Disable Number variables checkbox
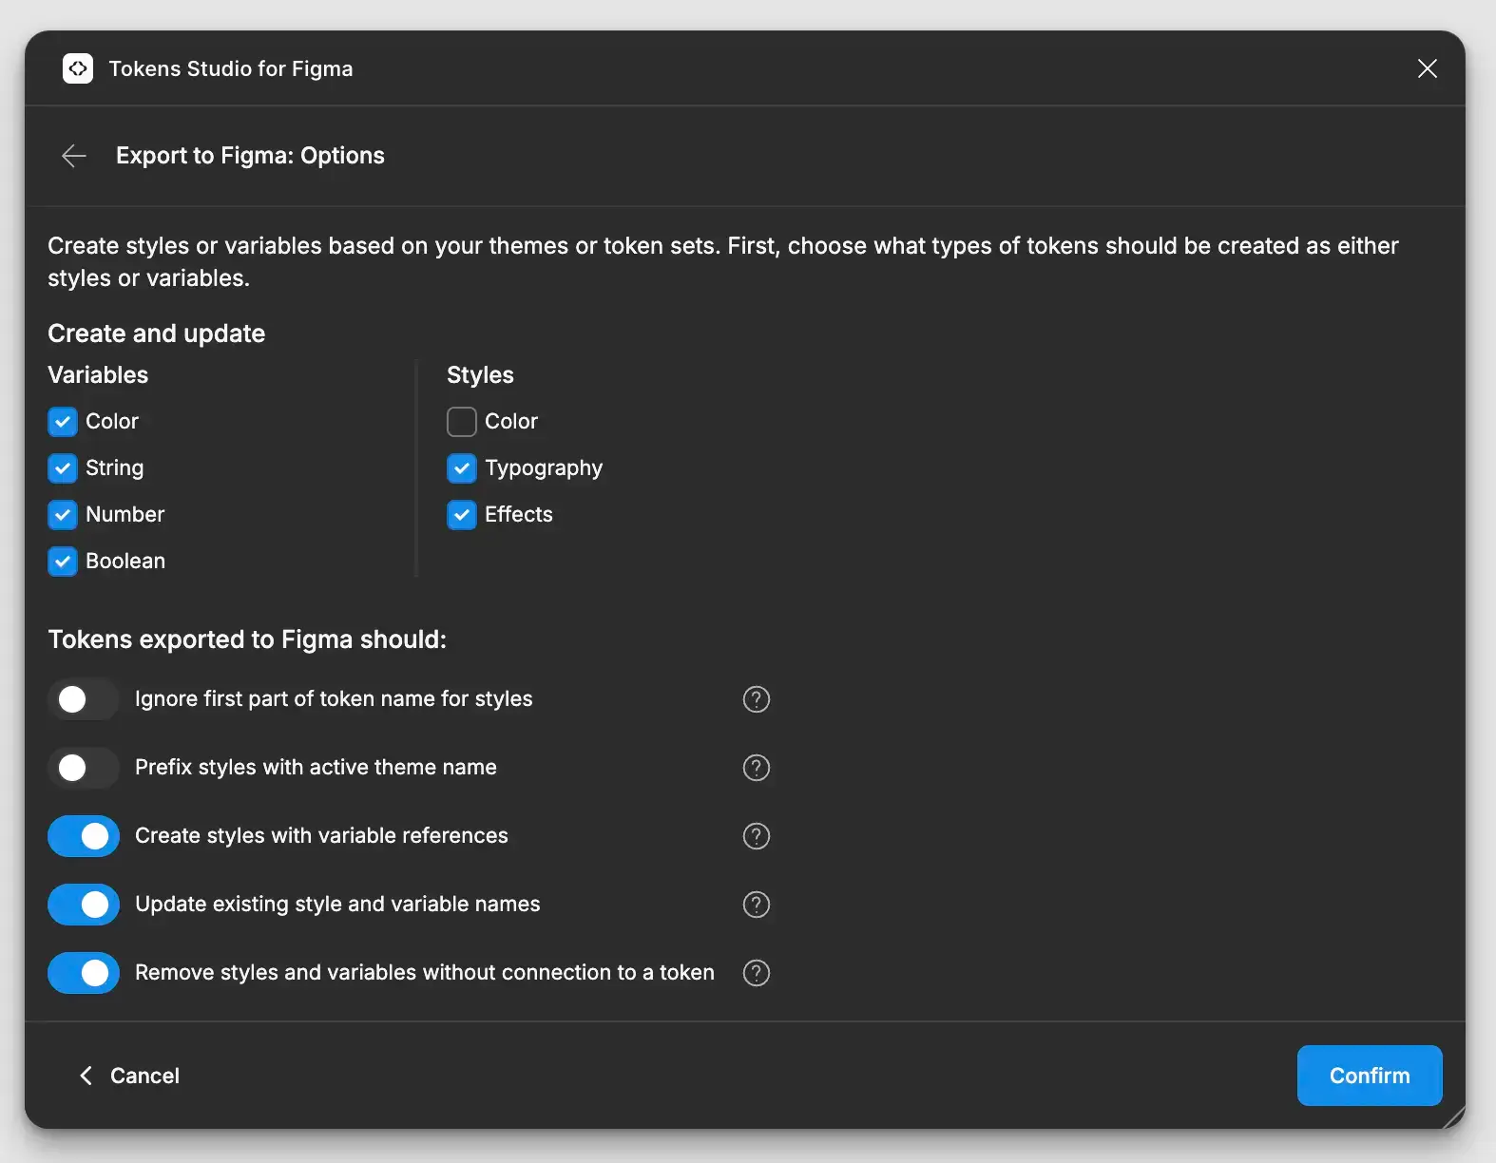The width and height of the screenshot is (1496, 1163). (x=63, y=515)
